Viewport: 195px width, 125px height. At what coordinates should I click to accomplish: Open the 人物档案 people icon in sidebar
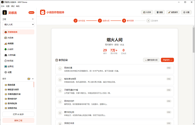tap(6, 55)
